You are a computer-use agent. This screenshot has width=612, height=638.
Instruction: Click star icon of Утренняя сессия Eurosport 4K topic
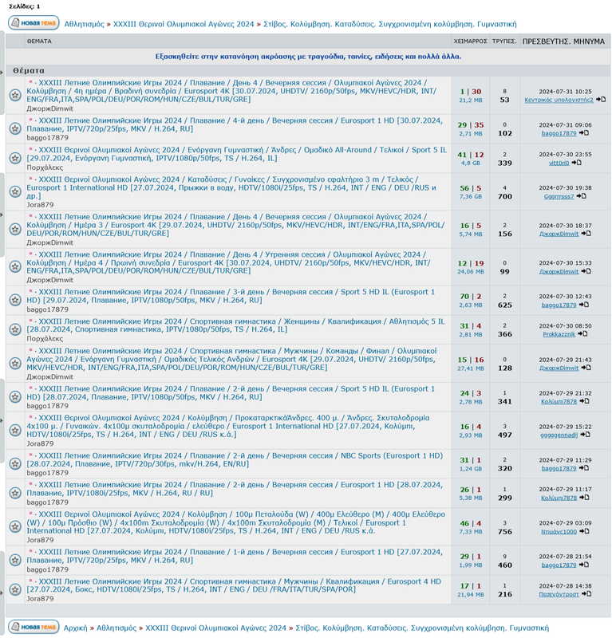[x=15, y=267]
